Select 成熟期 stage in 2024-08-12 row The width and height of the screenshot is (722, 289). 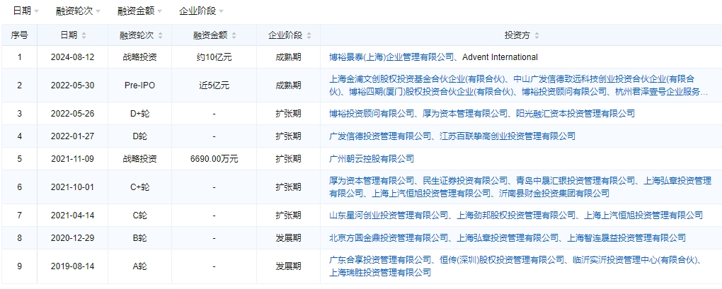289,57
